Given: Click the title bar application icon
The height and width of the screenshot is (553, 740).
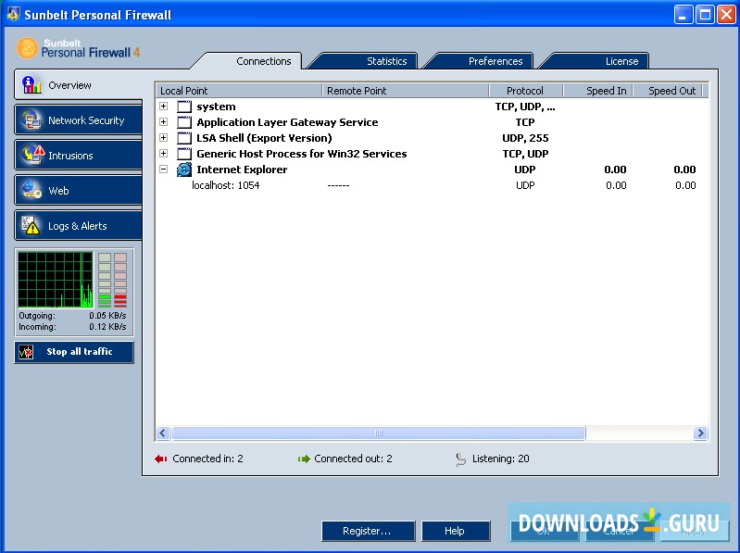Looking at the screenshot, I should pos(13,14).
